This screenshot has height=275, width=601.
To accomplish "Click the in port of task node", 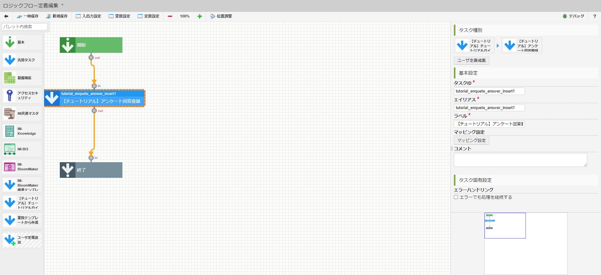I will tap(94, 86).
